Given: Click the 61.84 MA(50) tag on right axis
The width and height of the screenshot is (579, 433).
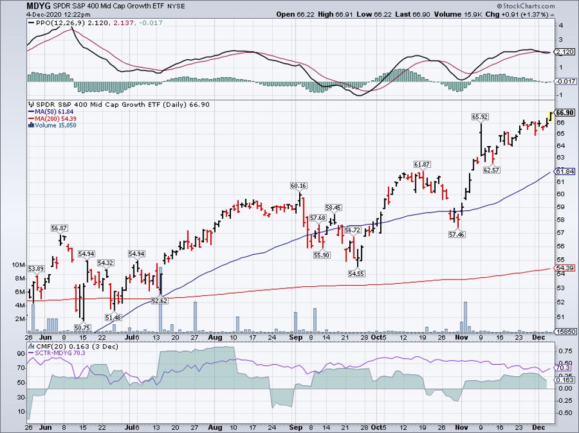Looking at the screenshot, I should pyautogui.click(x=565, y=171).
